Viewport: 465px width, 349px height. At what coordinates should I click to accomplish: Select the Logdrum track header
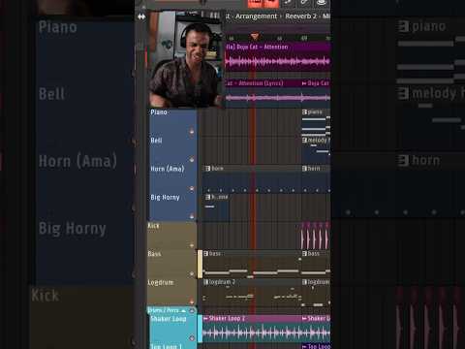tap(171, 292)
